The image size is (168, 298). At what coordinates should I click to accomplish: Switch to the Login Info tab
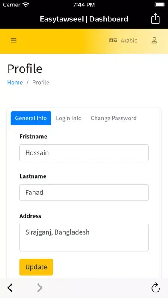[69, 118]
